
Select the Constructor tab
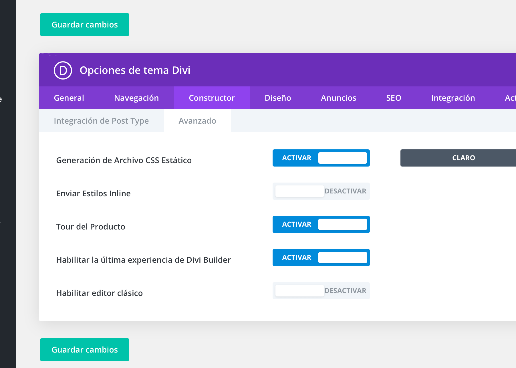(x=212, y=98)
